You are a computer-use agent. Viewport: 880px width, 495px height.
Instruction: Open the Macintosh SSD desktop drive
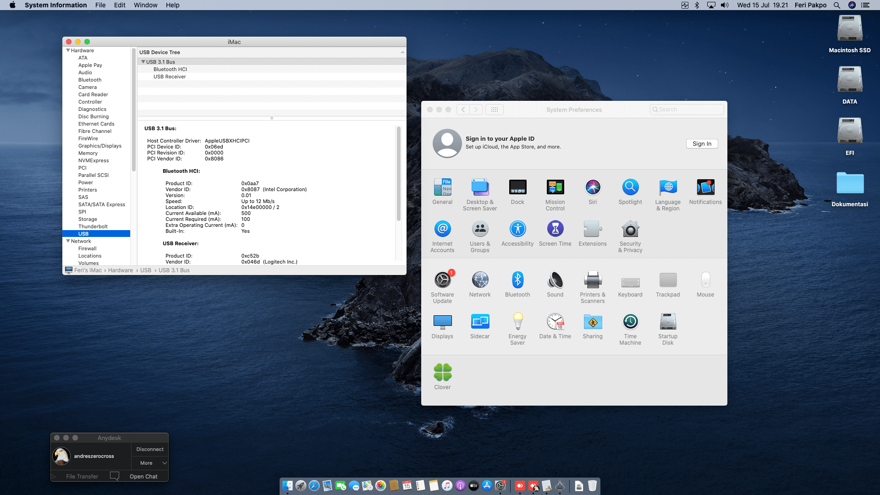pos(850,34)
